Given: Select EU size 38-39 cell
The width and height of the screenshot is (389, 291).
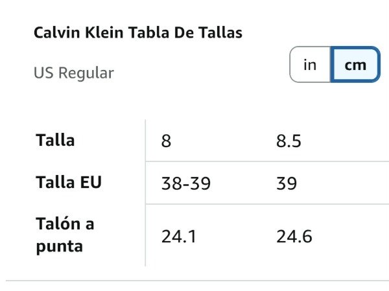Looking at the screenshot, I should [186, 183].
